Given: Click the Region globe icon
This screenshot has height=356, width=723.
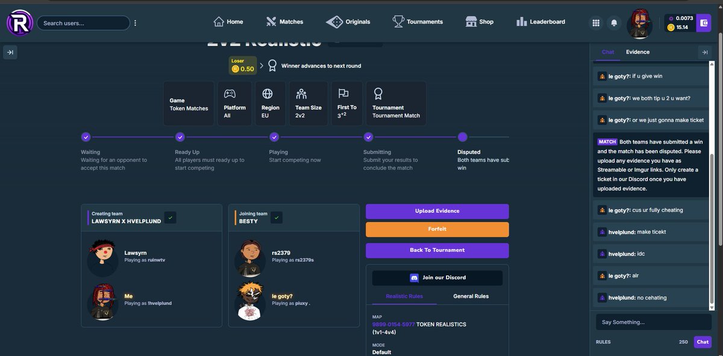Looking at the screenshot, I should point(267,94).
